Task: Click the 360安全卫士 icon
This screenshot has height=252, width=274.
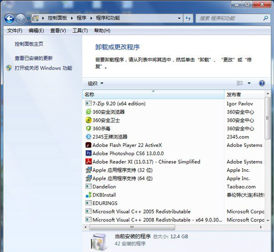Action: click(89, 120)
